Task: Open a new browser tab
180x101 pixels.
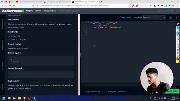Action: [x=101, y=2]
